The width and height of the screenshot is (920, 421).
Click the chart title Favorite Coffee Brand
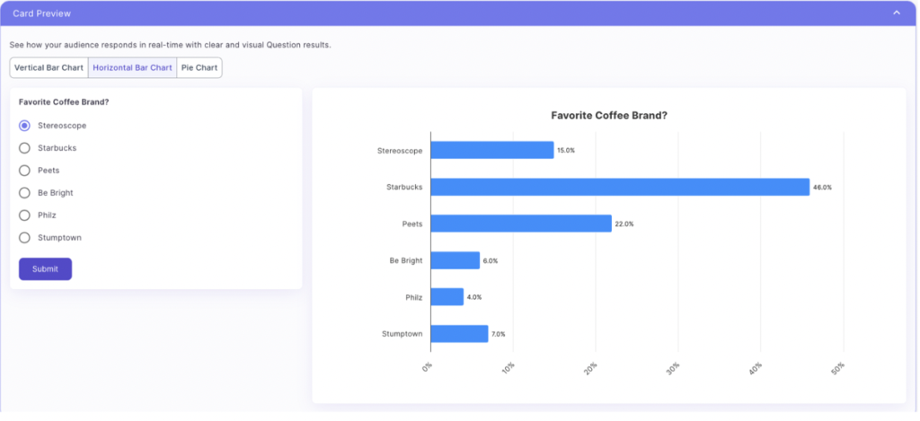[608, 116]
